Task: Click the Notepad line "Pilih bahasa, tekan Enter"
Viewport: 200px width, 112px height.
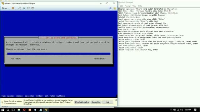Action: (132, 40)
